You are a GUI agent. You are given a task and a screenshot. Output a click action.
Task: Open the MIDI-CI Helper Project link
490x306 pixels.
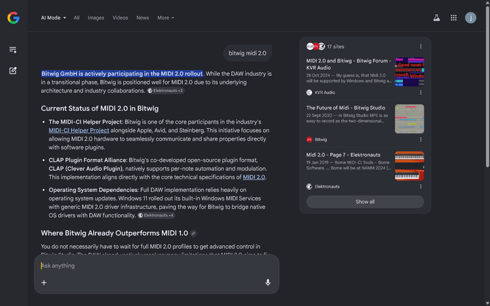click(x=79, y=131)
